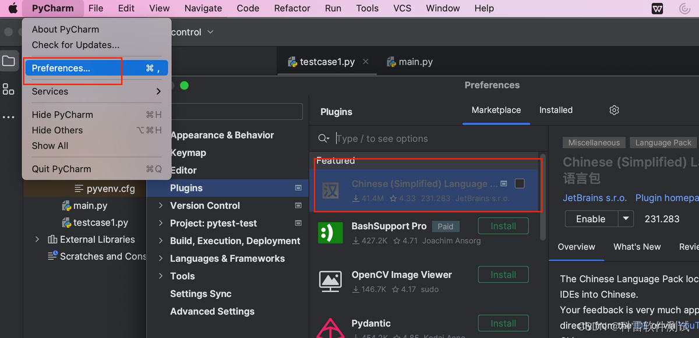Open the Project tool window folder icon
The width and height of the screenshot is (699, 338).
(x=8, y=61)
